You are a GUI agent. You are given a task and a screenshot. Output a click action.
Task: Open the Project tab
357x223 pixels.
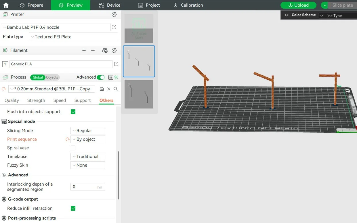click(x=149, y=5)
